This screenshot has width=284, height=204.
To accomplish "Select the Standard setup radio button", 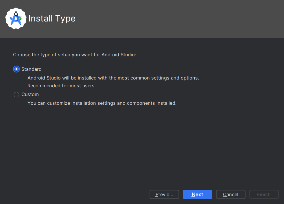I will (x=16, y=69).
